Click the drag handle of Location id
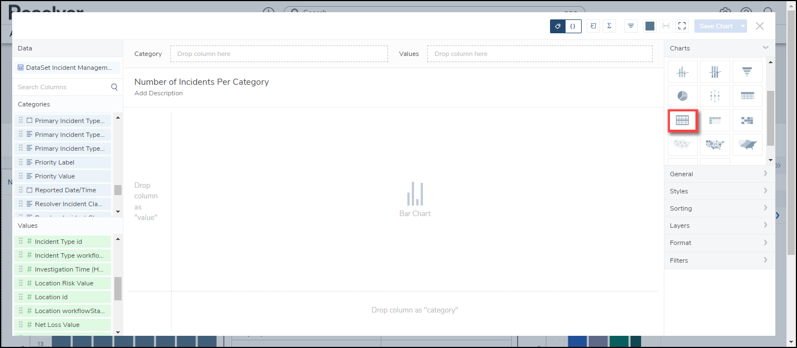The width and height of the screenshot is (797, 348). [21, 297]
